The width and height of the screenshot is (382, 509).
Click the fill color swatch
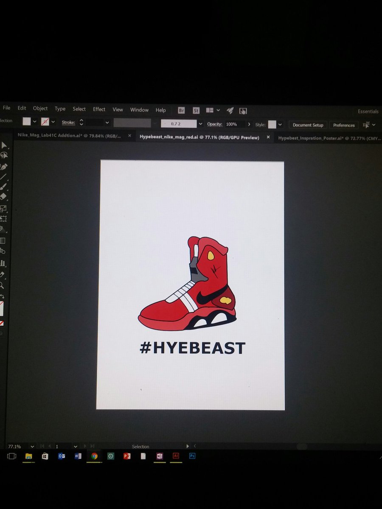[x=27, y=121]
